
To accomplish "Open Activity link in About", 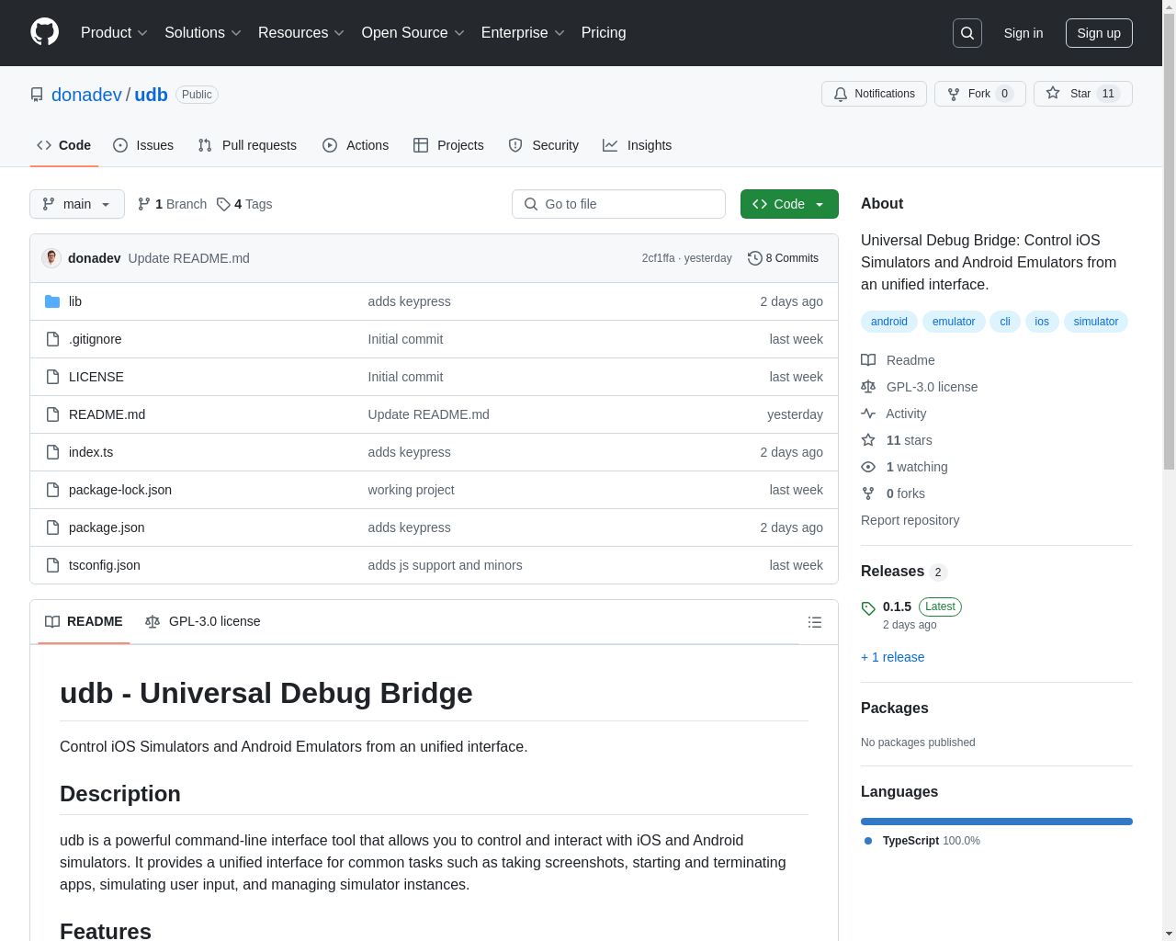I will point(893,414).
